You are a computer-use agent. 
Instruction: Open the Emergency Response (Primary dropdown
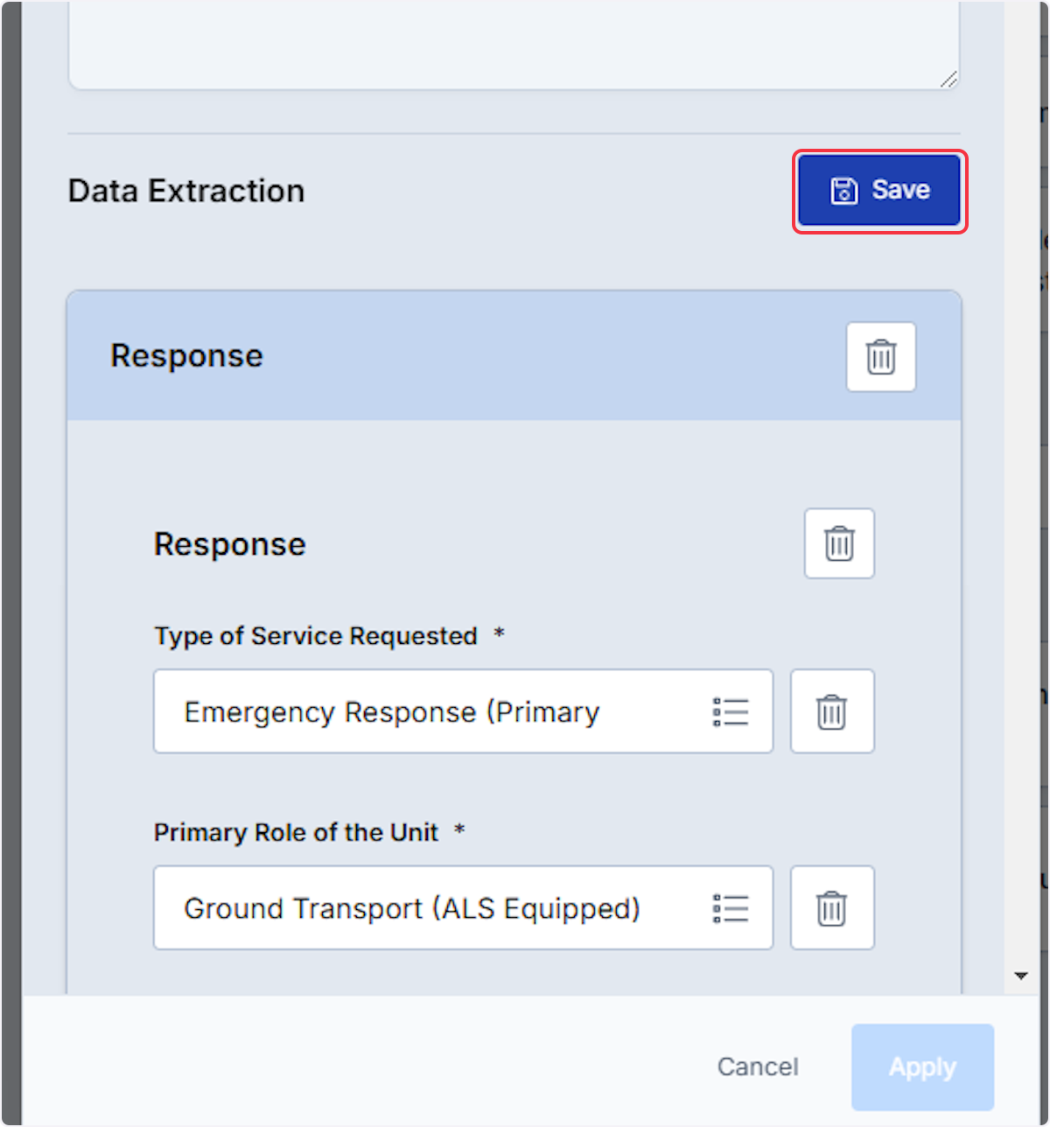tap(463, 711)
